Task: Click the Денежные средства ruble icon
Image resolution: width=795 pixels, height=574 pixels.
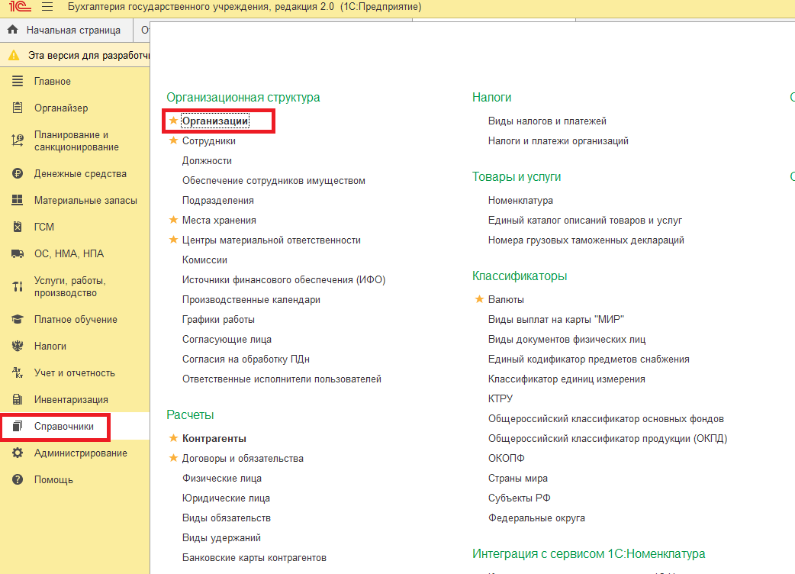Action: click(18, 173)
